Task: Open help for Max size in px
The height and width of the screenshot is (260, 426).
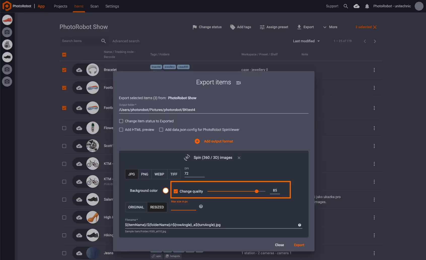Action: [201, 206]
